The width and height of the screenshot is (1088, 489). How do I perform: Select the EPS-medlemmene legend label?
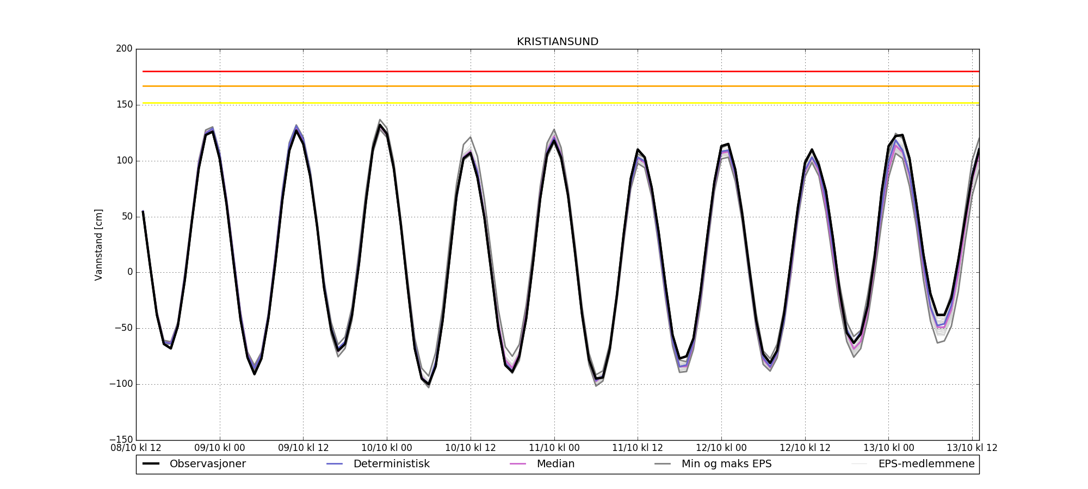pyautogui.click(x=926, y=464)
